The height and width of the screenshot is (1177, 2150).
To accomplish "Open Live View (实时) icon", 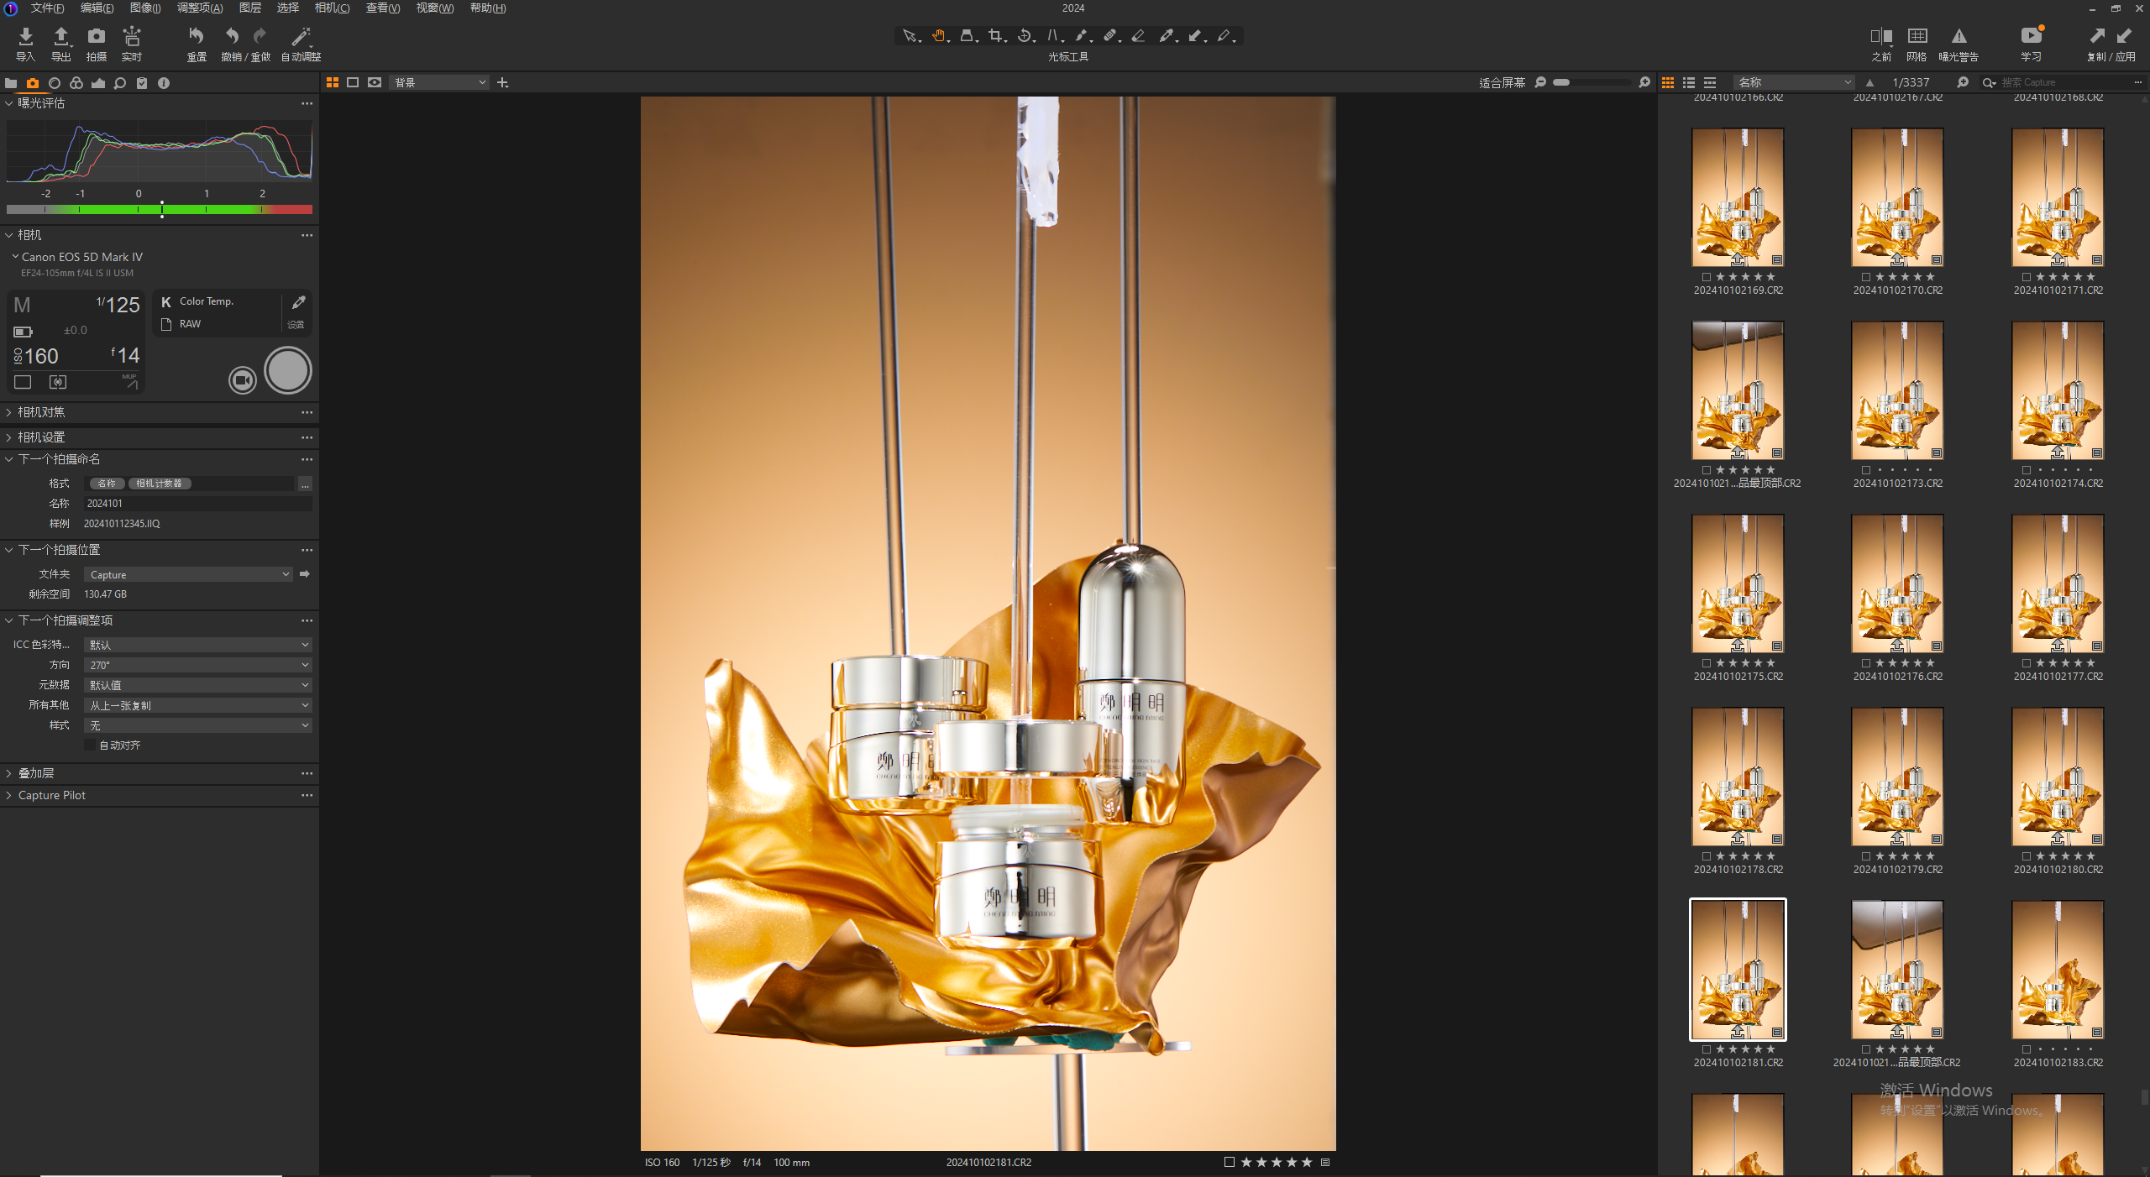I will (132, 36).
